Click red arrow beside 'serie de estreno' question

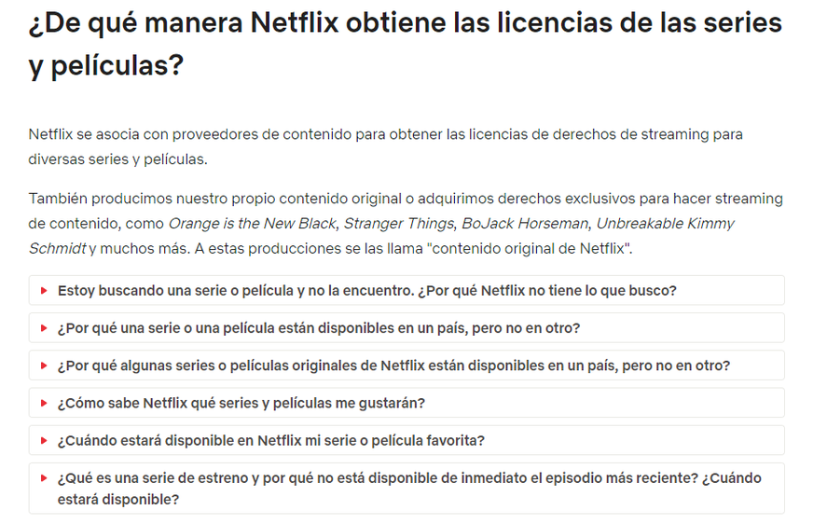pyautogui.click(x=45, y=478)
